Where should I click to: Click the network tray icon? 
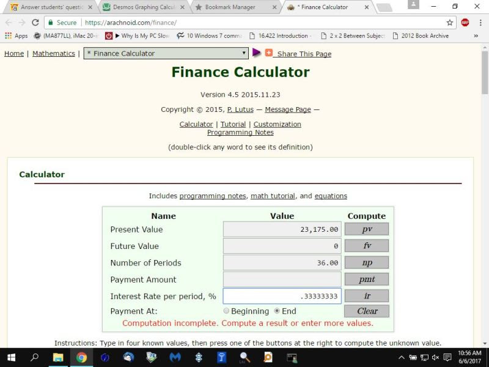tap(424, 357)
